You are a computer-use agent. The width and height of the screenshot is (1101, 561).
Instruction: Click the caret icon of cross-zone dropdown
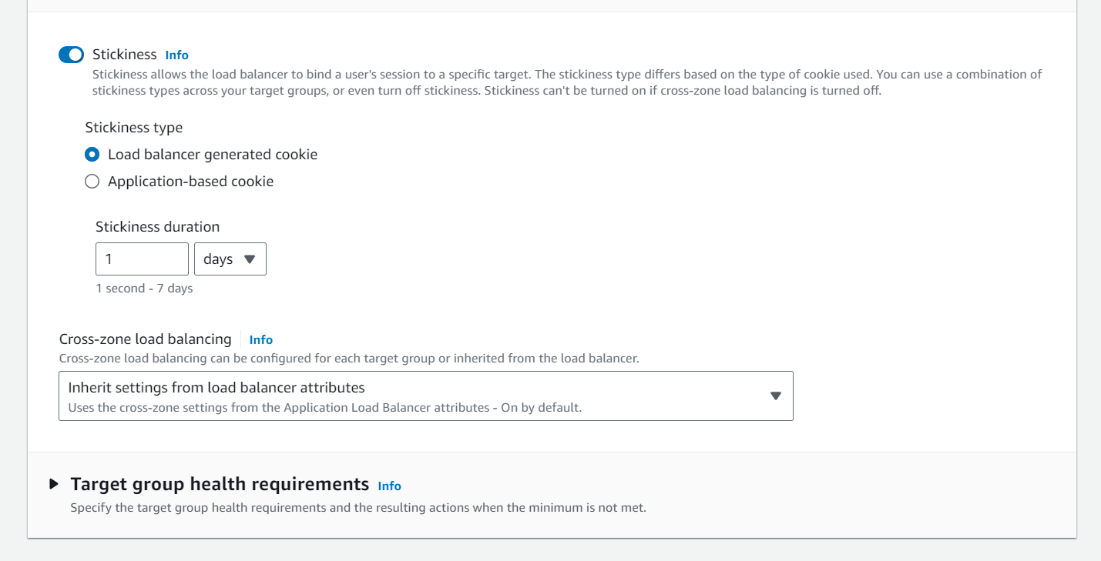776,396
